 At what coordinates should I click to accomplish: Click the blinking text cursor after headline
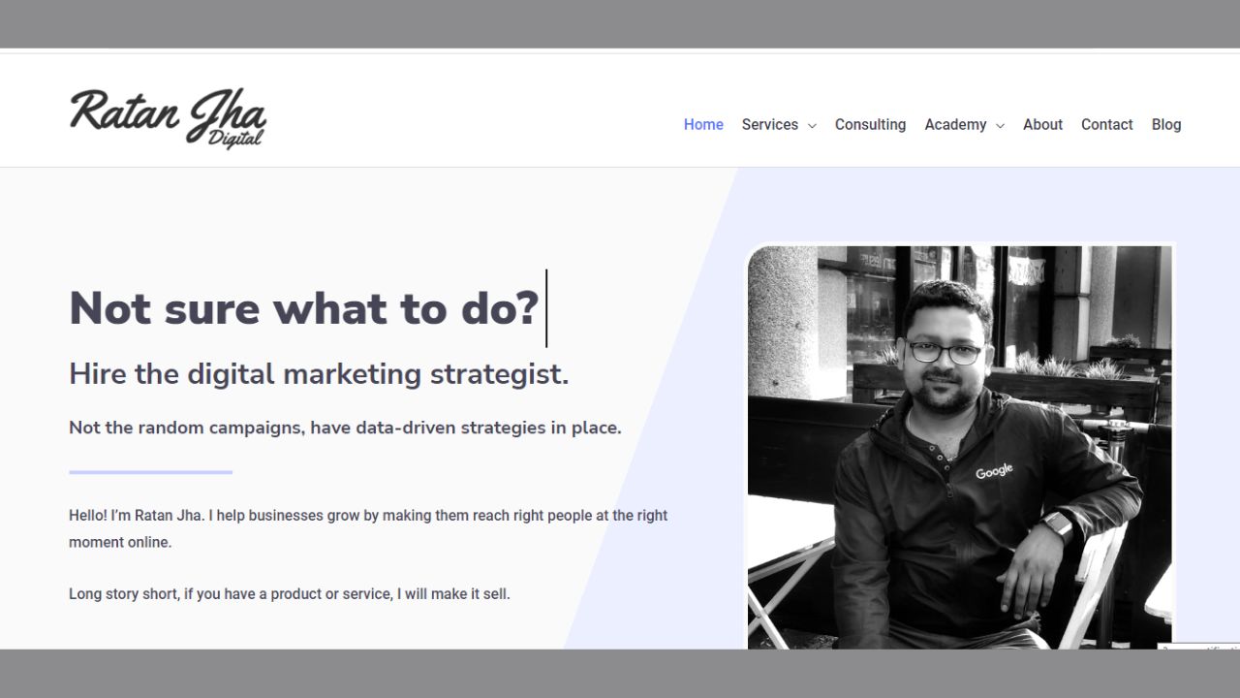click(546, 308)
